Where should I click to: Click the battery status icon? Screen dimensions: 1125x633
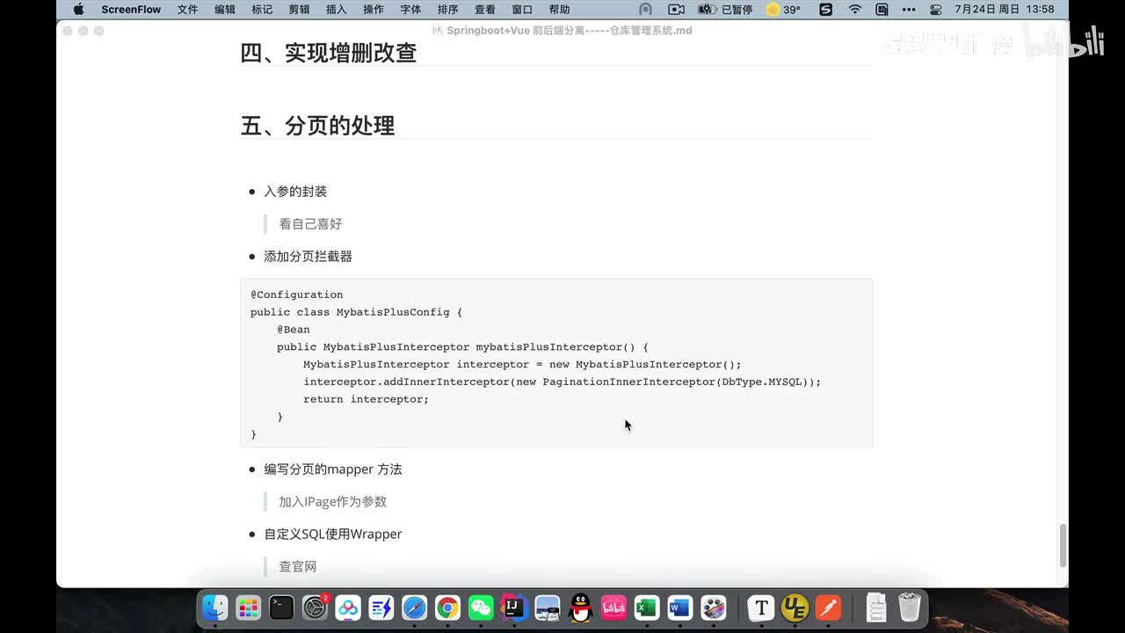pos(708,10)
